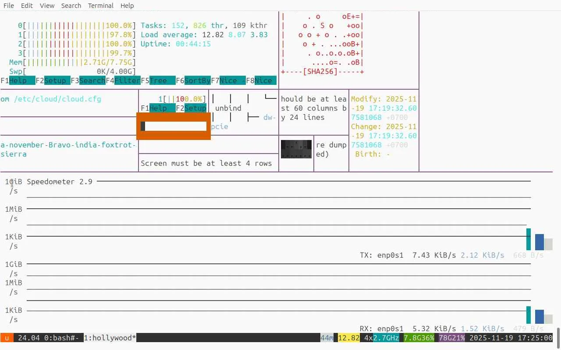
Task: Select F2 Setup in top htop bar
Action: pyautogui.click(x=53, y=80)
